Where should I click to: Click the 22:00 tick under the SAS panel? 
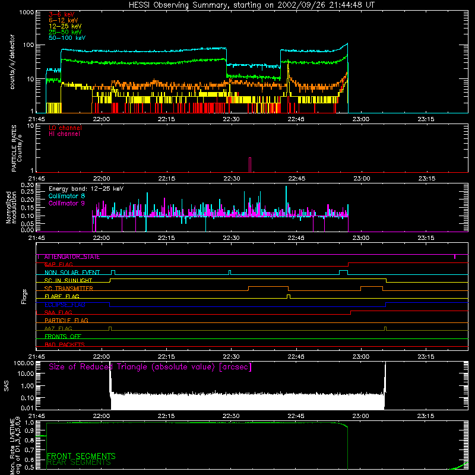click(102, 416)
